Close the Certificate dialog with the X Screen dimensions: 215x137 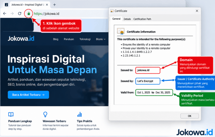coord(197,11)
